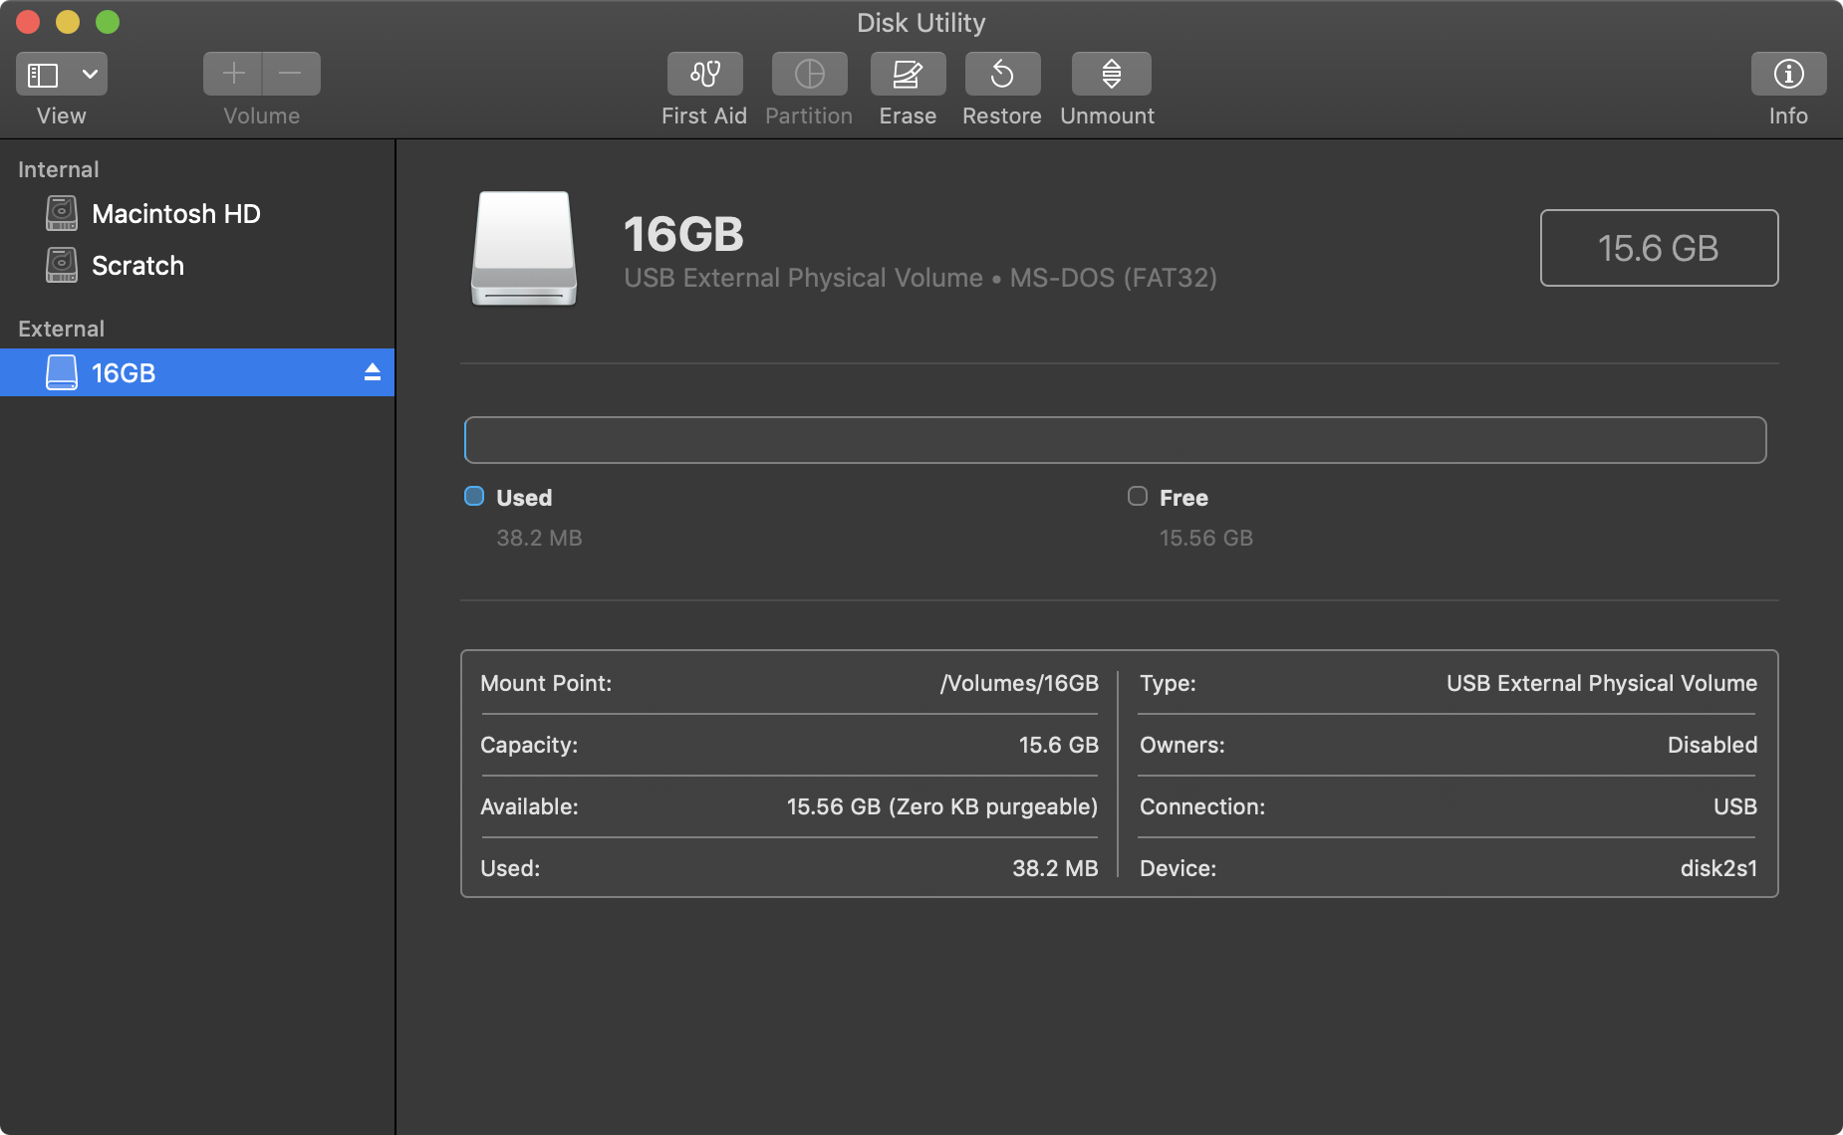This screenshot has height=1135, width=1843.
Task: Expand the Volume add button
Action: (232, 73)
